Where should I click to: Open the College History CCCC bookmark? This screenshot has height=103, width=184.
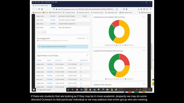pos(112,13)
